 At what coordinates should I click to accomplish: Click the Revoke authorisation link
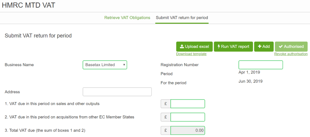[291, 54]
